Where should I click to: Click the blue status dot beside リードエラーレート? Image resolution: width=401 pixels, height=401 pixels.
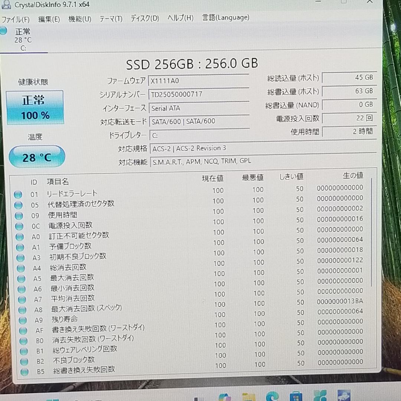[18, 194]
